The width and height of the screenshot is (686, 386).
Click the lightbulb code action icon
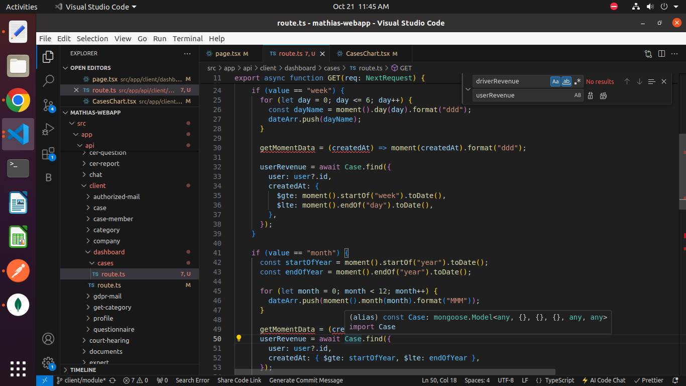click(x=239, y=338)
